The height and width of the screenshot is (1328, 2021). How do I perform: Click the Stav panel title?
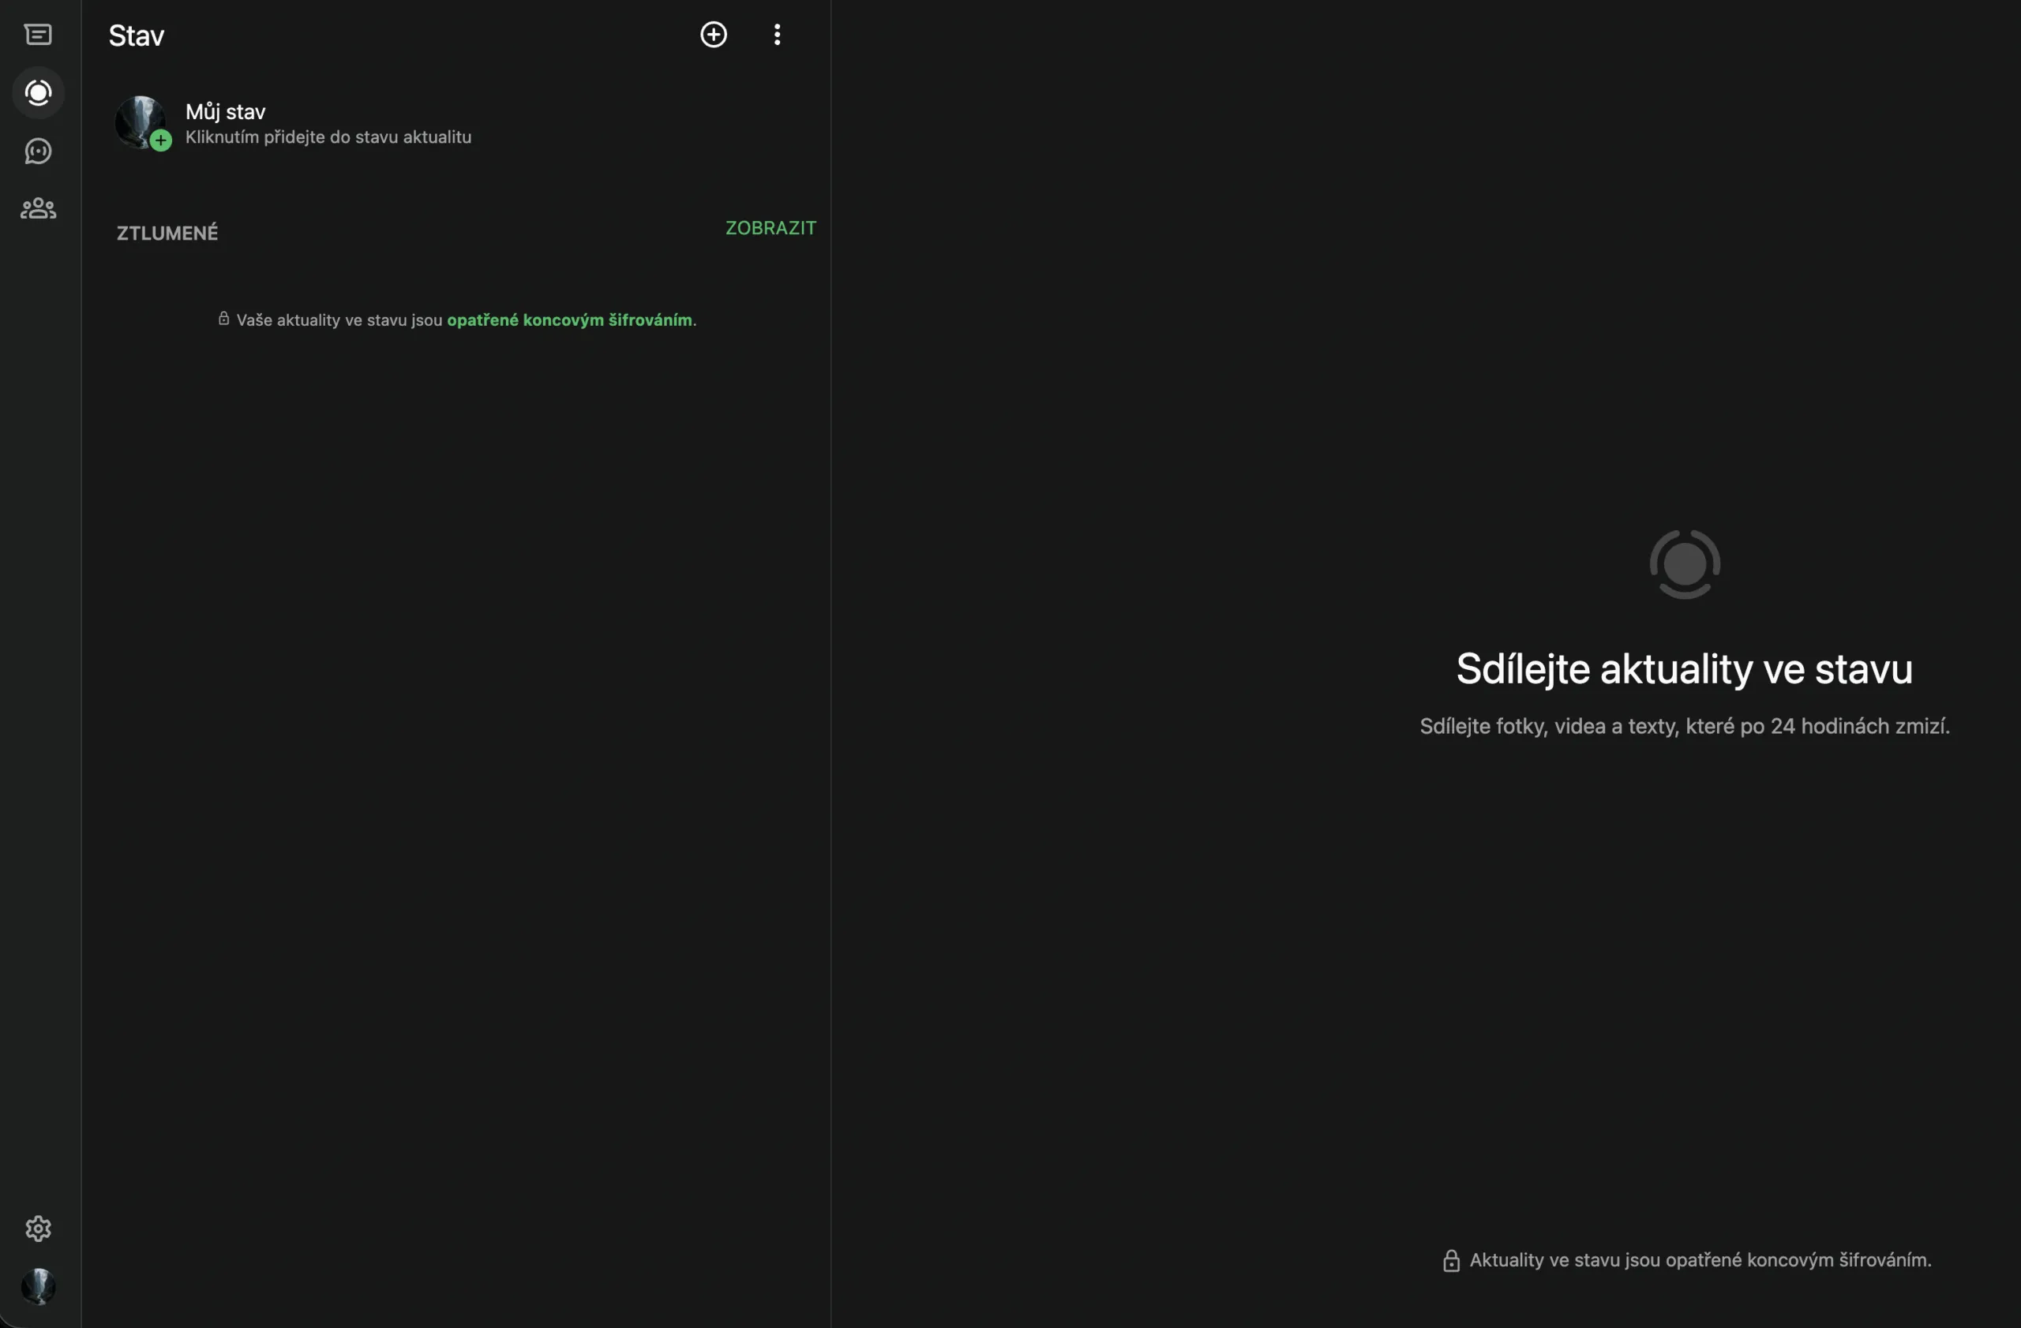pyautogui.click(x=137, y=36)
